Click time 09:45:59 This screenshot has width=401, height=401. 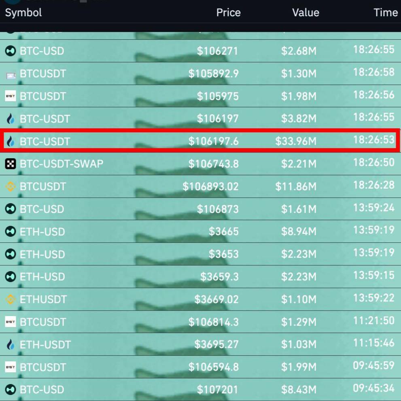click(x=373, y=365)
